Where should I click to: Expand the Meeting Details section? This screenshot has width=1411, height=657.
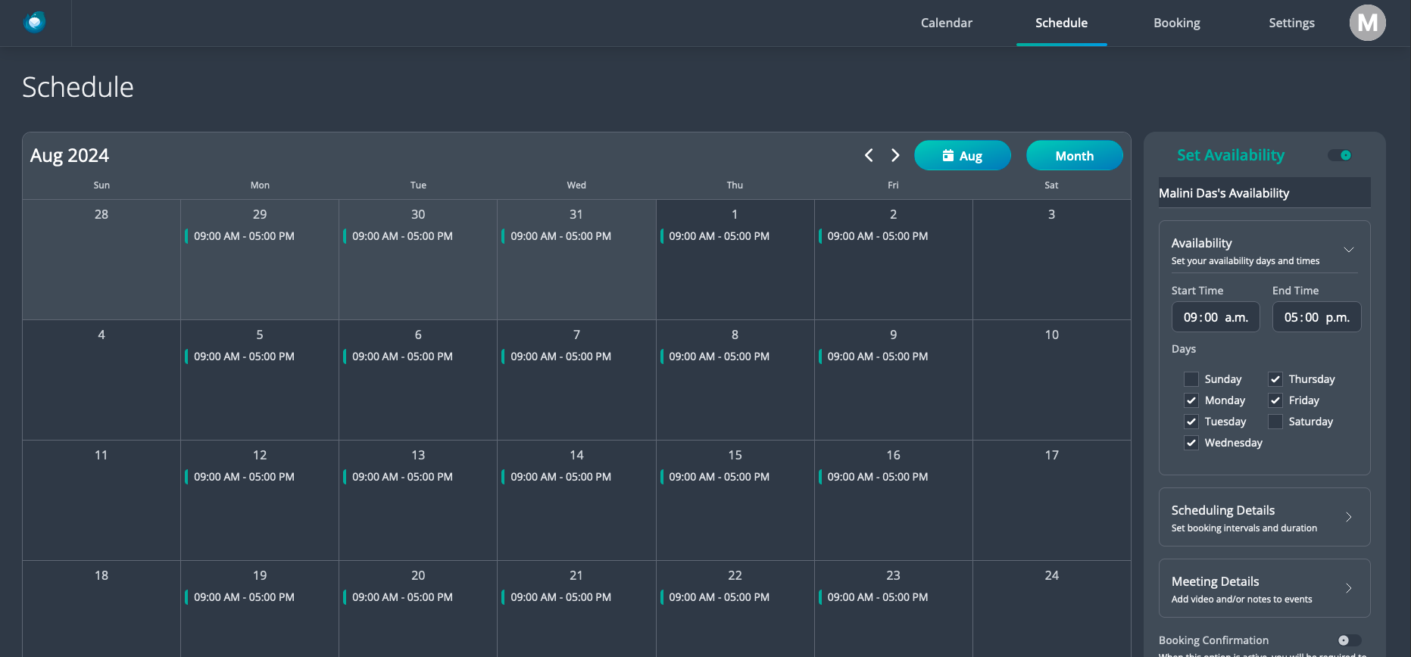pyautogui.click(x=1264, y=588)
